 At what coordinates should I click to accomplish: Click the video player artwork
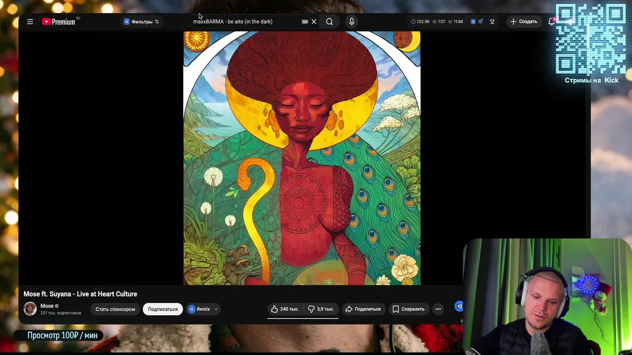pos(302,158)
